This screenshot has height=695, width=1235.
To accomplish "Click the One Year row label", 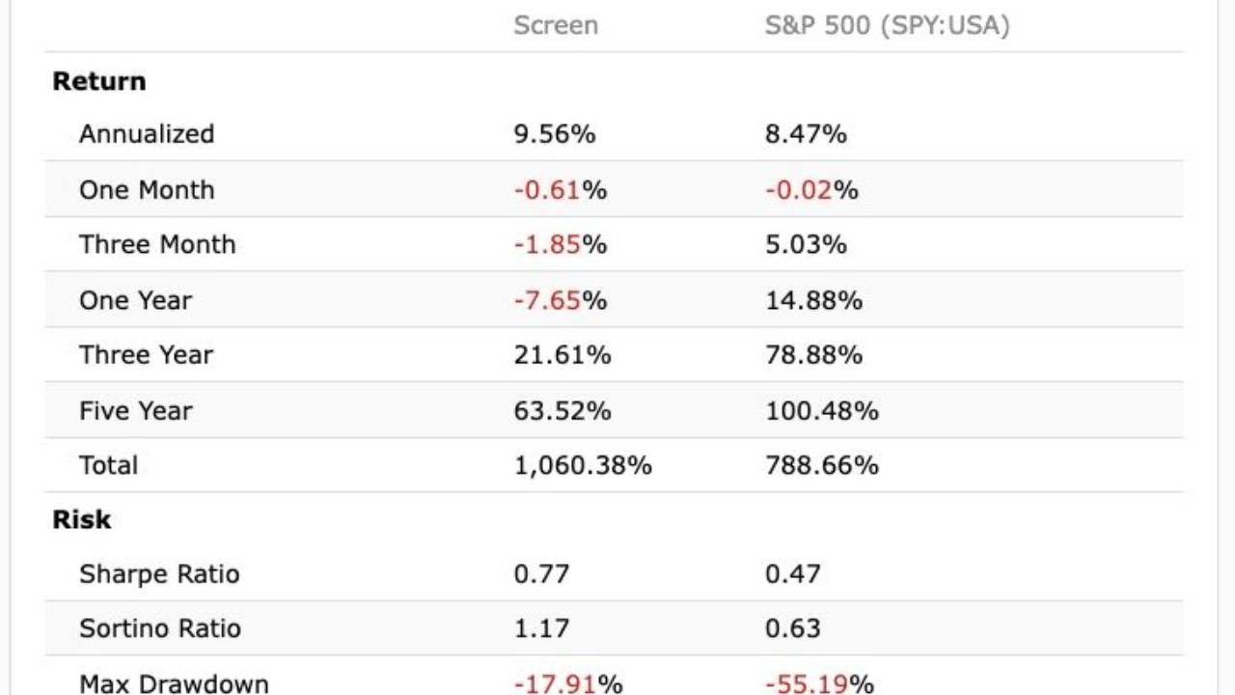I will click(135, 300).
